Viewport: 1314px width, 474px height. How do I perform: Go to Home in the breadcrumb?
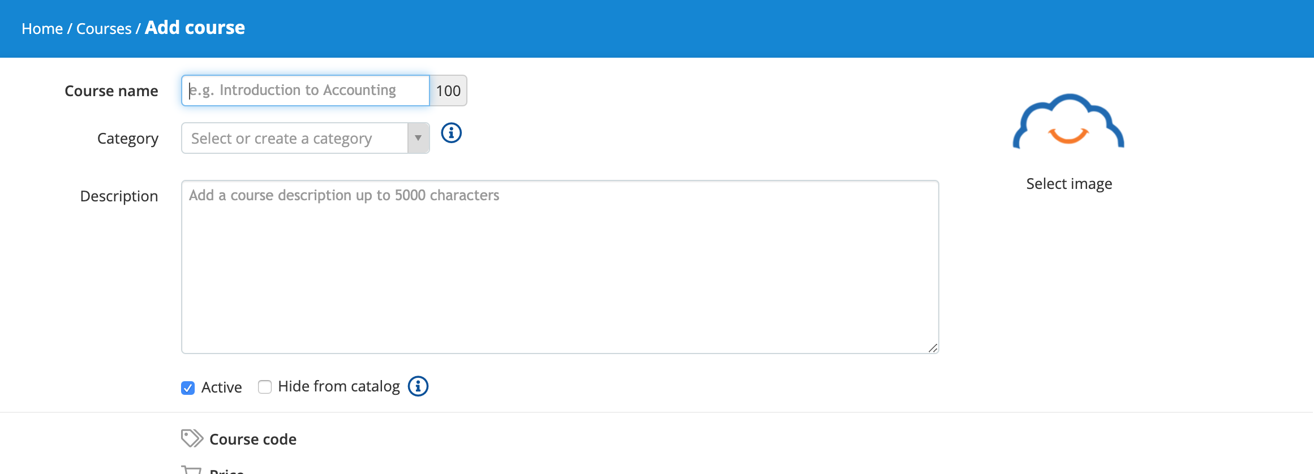coord(42,29)
